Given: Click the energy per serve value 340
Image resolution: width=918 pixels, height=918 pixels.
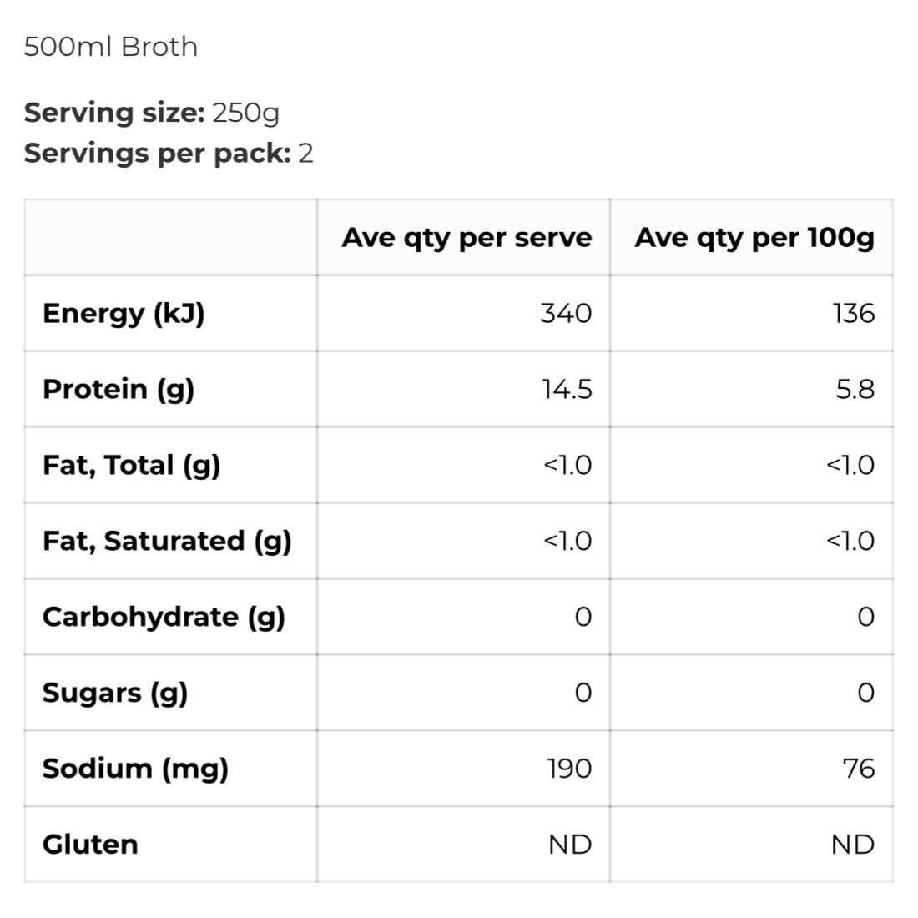Looking at the screenshot, I should pos(566,314).
